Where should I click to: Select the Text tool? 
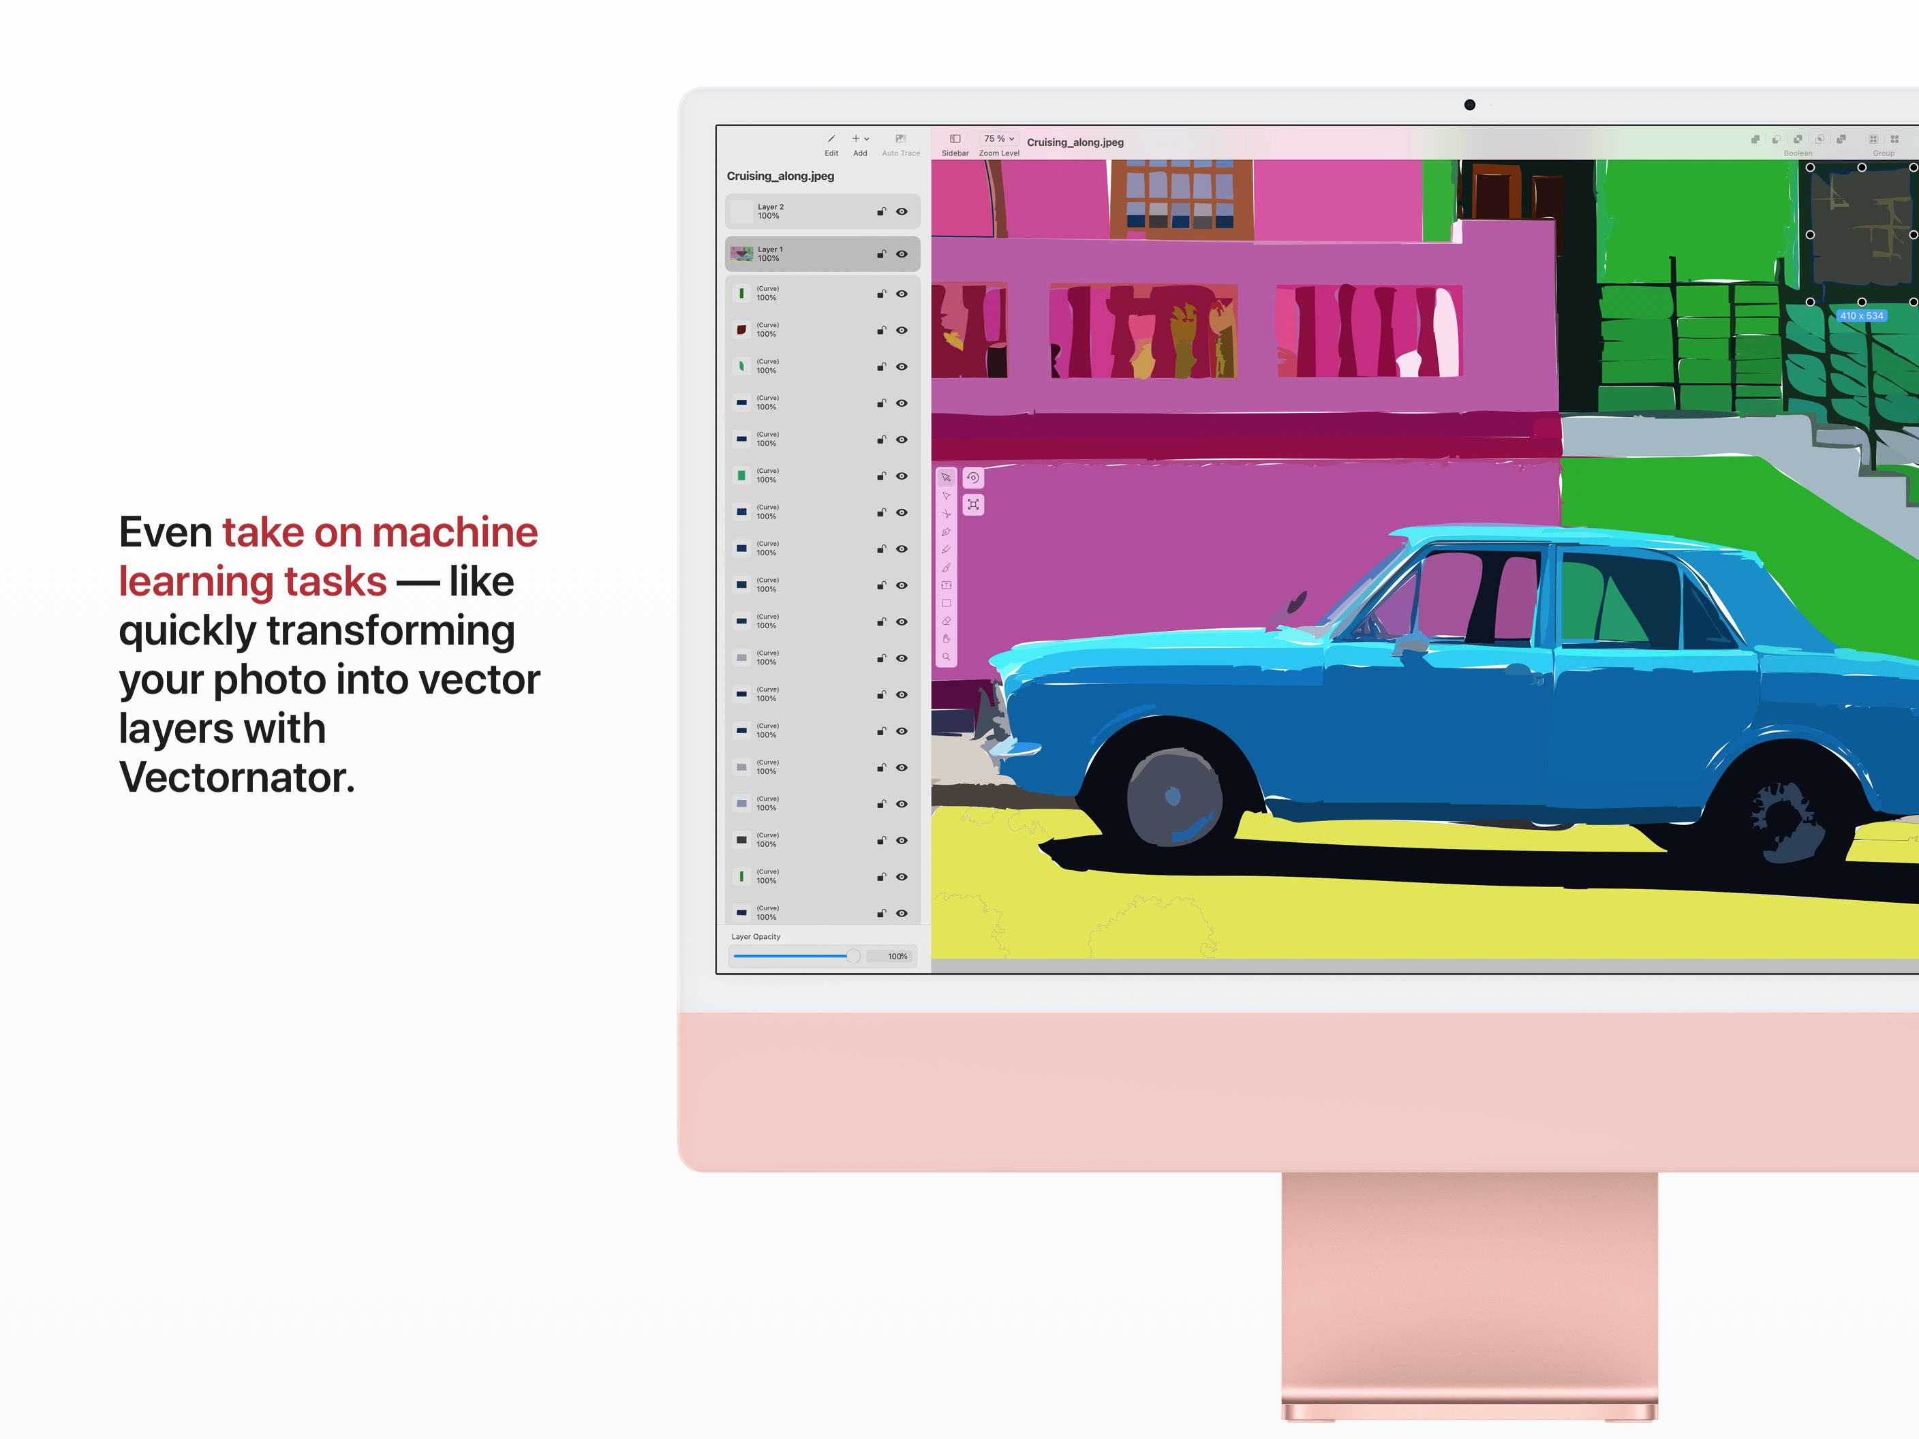pyautogui.click(x=946, y=585)
